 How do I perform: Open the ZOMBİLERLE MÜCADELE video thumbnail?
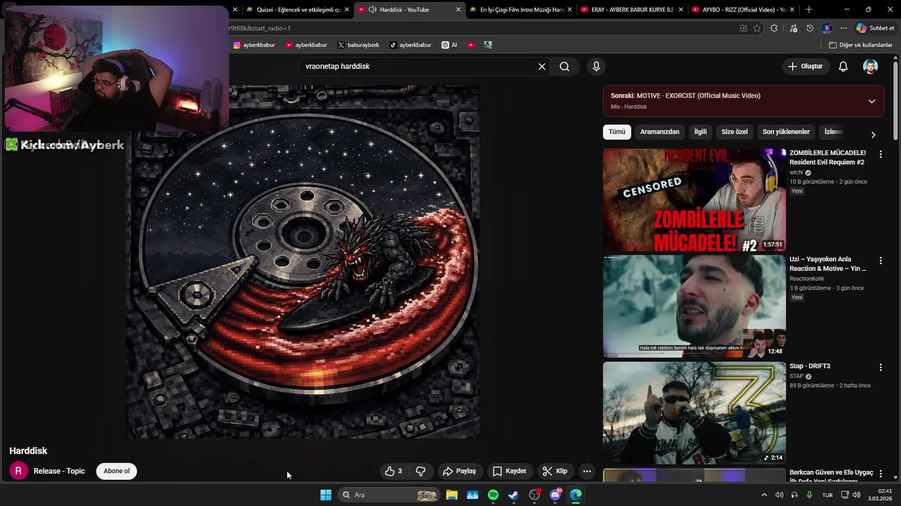tap(694, 200)
